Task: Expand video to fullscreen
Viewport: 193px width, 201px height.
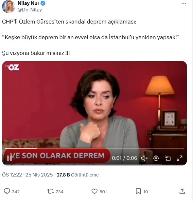Action: (180, 158)
